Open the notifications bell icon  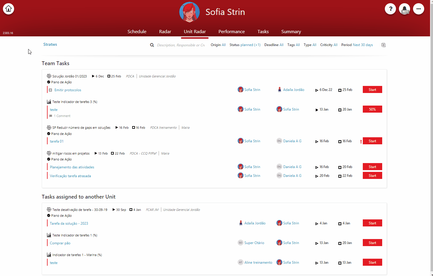click(405, 9)
